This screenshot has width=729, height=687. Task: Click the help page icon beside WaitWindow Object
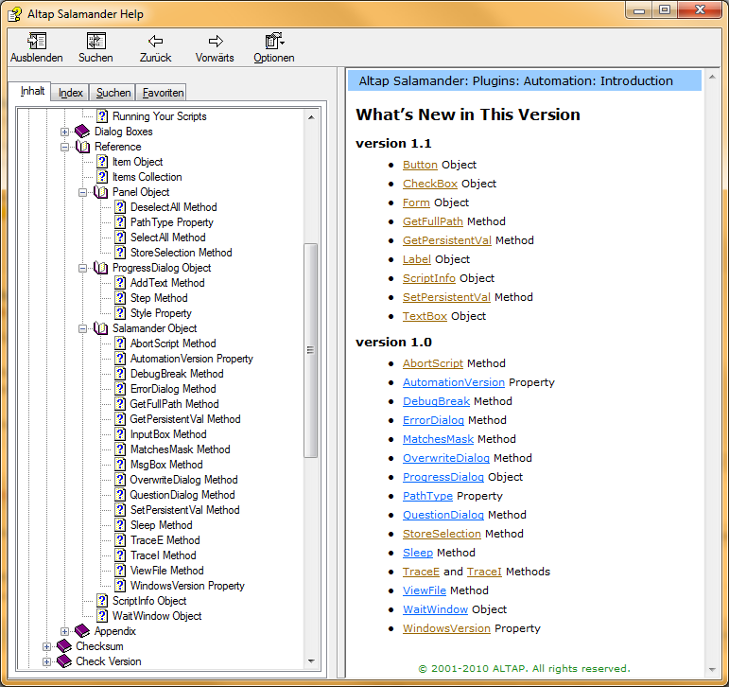pyautogui.click(x=102, y=616)
